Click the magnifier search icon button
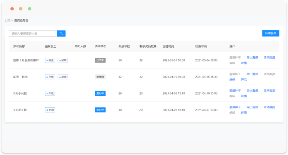 [x=61, y=34]
